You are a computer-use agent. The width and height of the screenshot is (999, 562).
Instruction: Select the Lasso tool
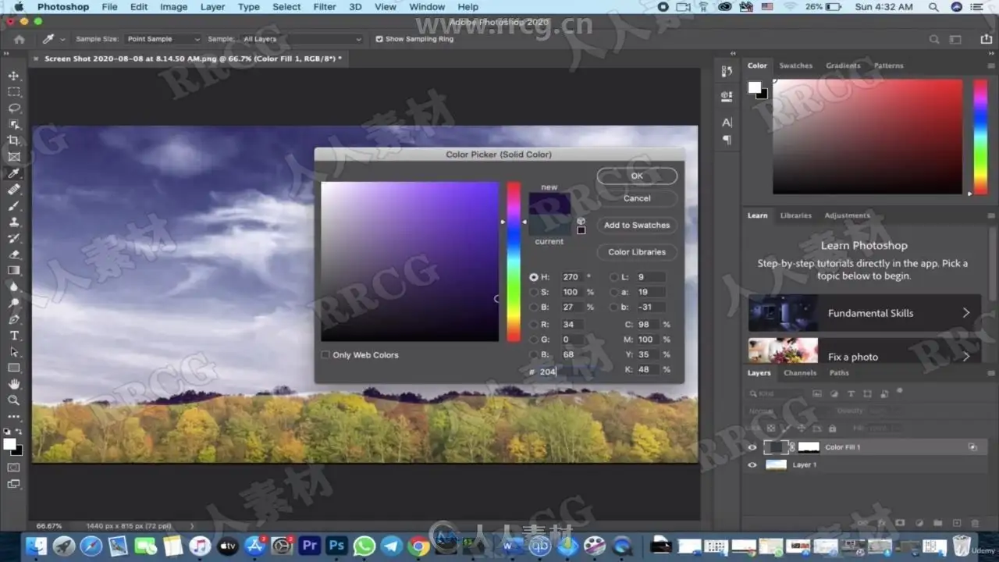point(14,108)
